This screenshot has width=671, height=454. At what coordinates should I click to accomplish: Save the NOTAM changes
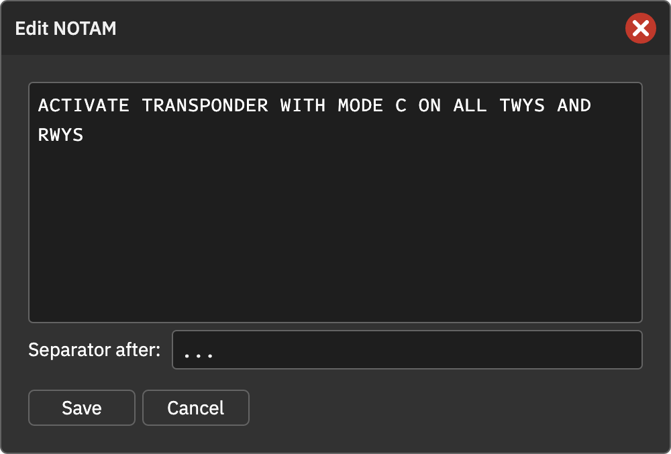point(82,408)
